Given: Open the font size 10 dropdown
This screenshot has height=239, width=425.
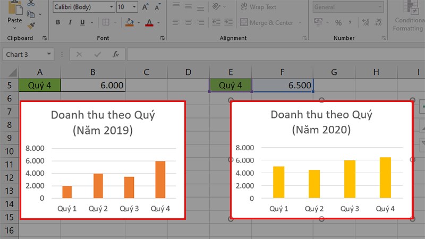Looking at the screenshot, I should (x=134, y=7).
